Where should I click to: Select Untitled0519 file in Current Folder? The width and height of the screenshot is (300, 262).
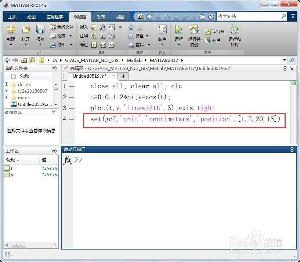click(31, 104)
